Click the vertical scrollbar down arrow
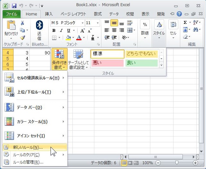The width and height of the screenshot is (206, 169). coord(201,151)
